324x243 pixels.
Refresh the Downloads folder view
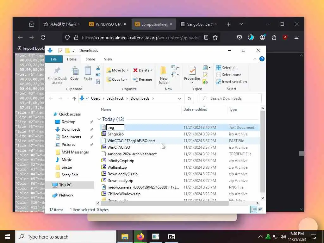[x=189, y=99]
